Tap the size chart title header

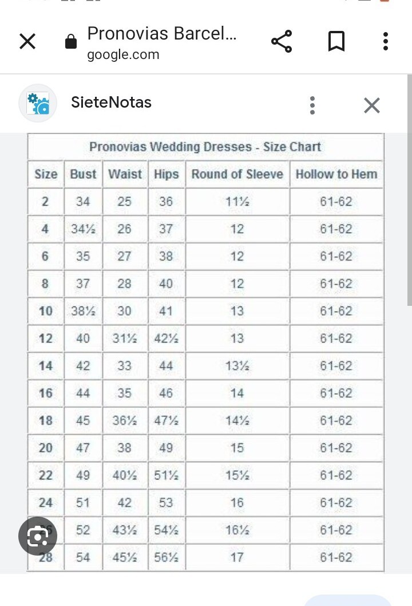pos(205,147)
